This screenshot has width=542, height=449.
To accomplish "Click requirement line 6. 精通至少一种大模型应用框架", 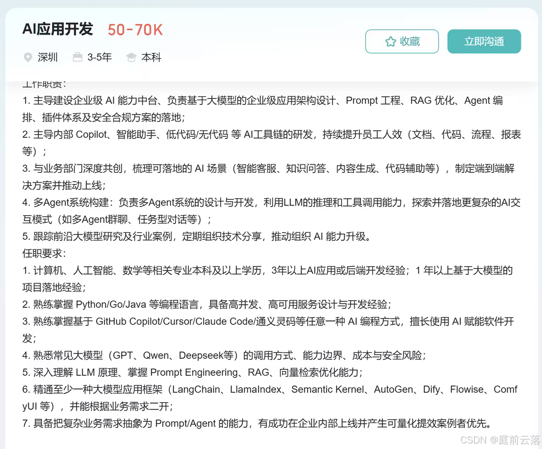I will click(x=270, y=389).
